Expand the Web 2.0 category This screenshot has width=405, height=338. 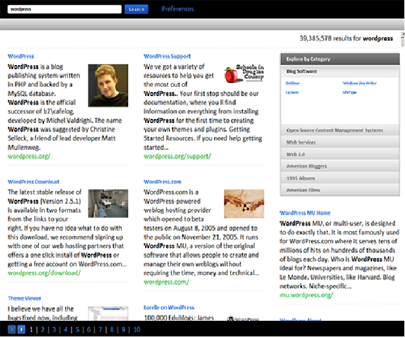[x=340, y=154]
